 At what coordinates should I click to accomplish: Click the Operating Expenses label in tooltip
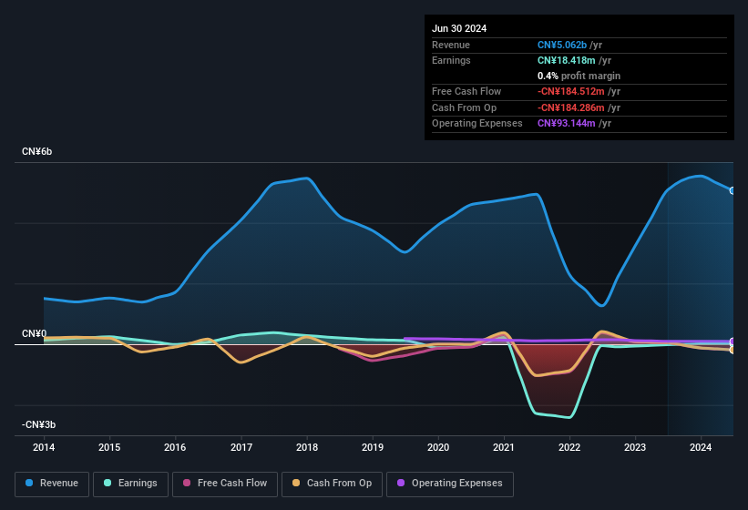click(x=477, y=124)
